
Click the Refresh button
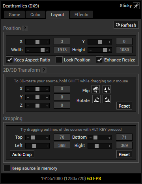(x=126, y=25)
